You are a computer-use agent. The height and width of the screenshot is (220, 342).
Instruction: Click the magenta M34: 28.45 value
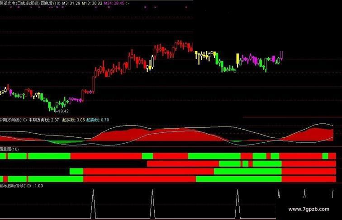coord(114,3)
